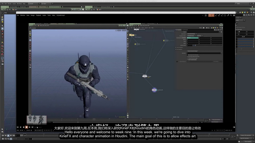Viewport: 255px width, 143px height.
Task: Select the arrow select tool in left toolbar
Action: [x=3, y=26]
